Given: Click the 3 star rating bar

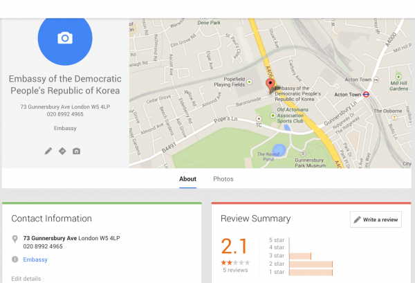Looking at the screenshot, I should coord(300,256).
